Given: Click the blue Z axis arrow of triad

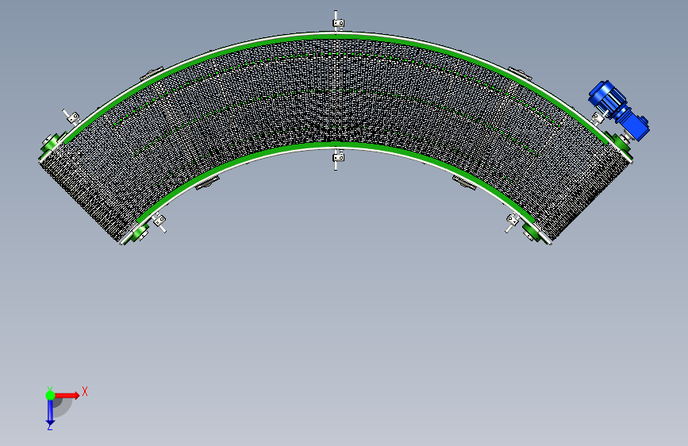Looking at the screenshot, I should click(x=50, y=412).
